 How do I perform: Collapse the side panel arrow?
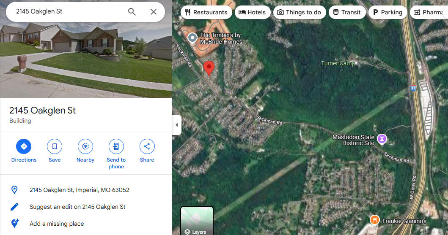(176, 125)
